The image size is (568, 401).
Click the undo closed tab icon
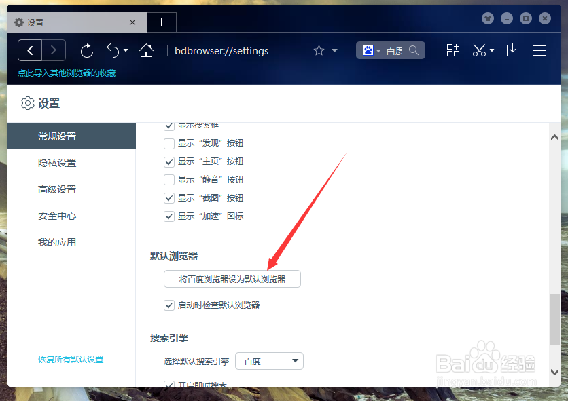point(113,51)
